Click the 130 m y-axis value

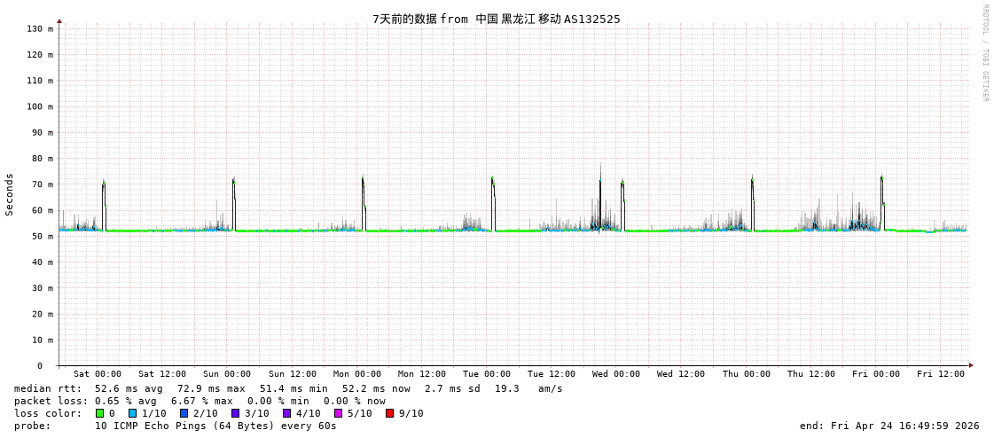(39, 29)
